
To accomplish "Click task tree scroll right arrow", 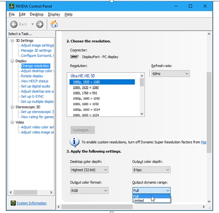I will tap(51, 192).
